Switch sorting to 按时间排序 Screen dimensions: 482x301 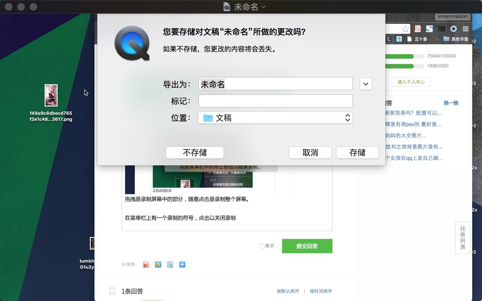(321, 291)
